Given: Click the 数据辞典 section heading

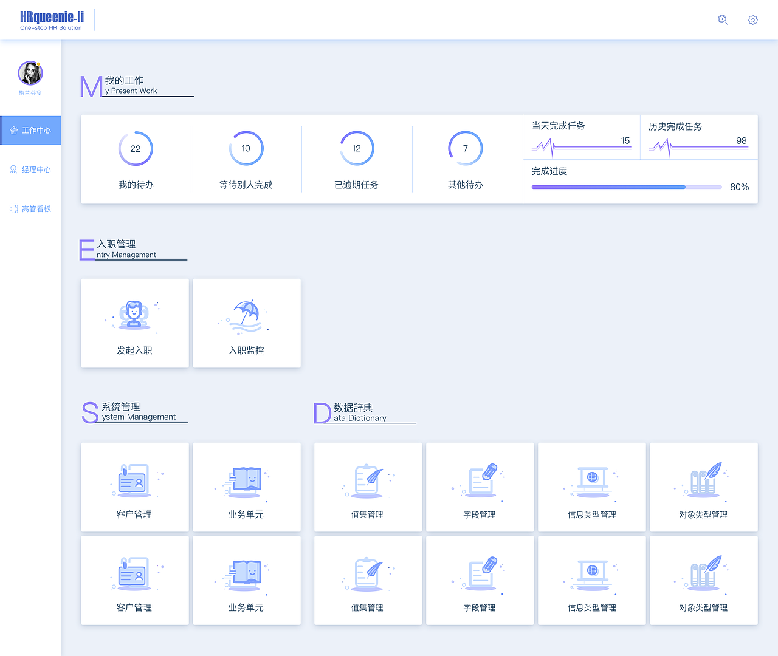Looking at the screenshot, I should pos(353,408).
